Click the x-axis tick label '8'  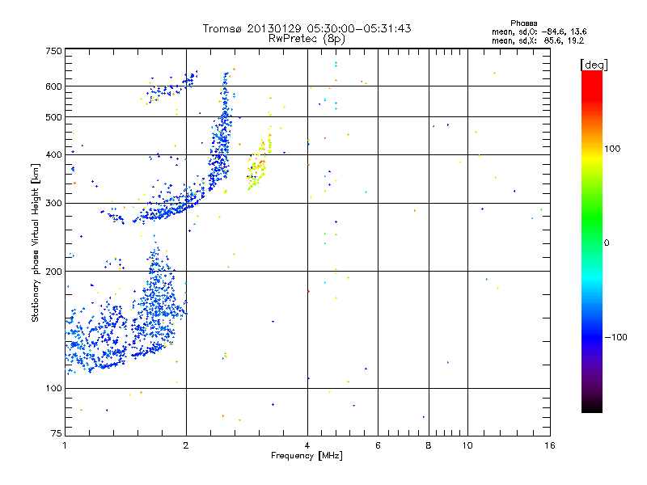(429, 445)
